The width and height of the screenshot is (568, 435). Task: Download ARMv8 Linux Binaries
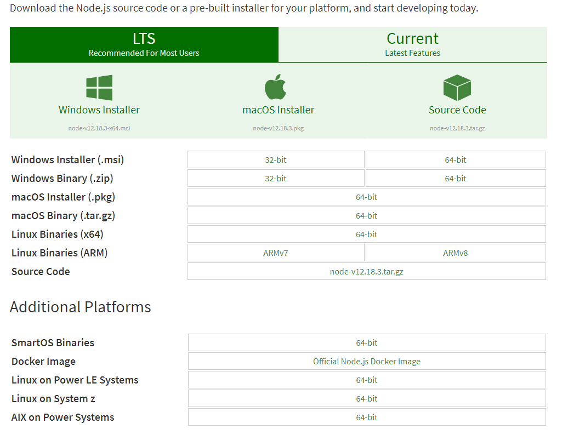(x=456, y=253)
